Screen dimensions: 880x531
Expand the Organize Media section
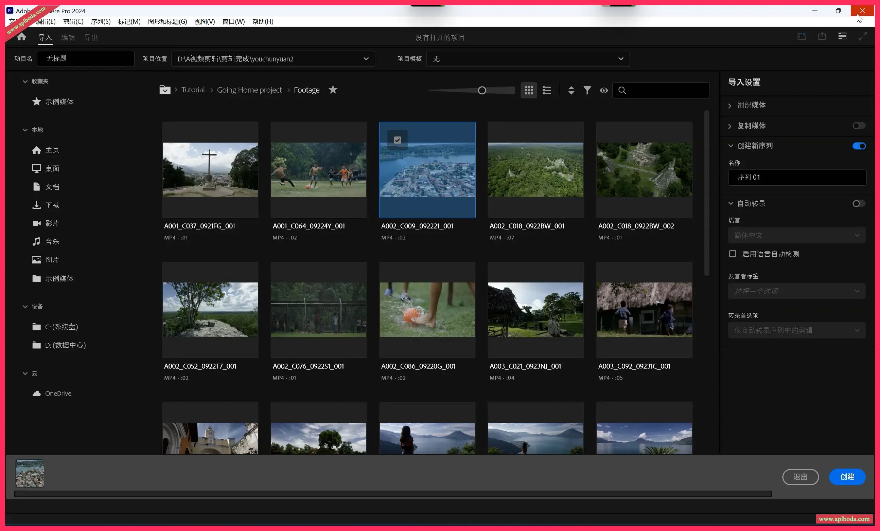[x=752, y=105]
